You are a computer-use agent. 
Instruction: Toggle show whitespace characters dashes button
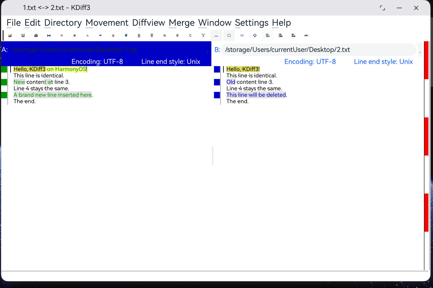216,35
